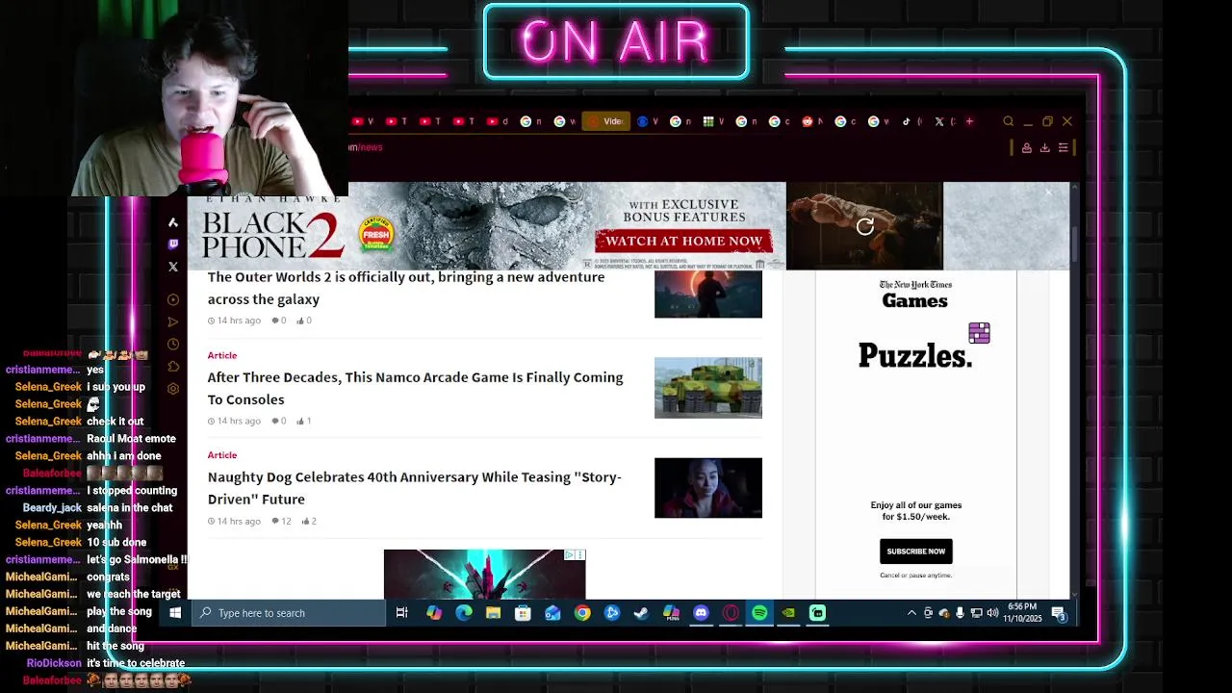Image resolution: width=1232 pixels, height=693 pixels.
Task: Open Opera GX from the taskbar
Action: (731, 613)
